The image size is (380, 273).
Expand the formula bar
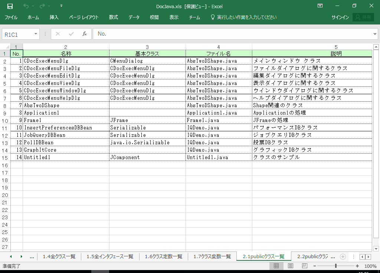tap(375, 34)
